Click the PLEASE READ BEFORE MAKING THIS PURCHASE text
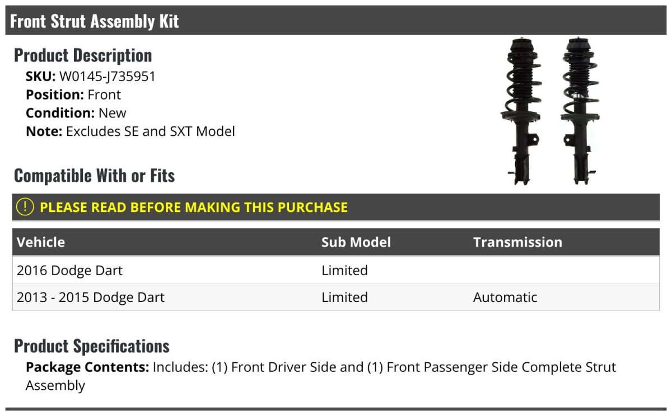Screen dimensions: 672x416 [194, 207]
